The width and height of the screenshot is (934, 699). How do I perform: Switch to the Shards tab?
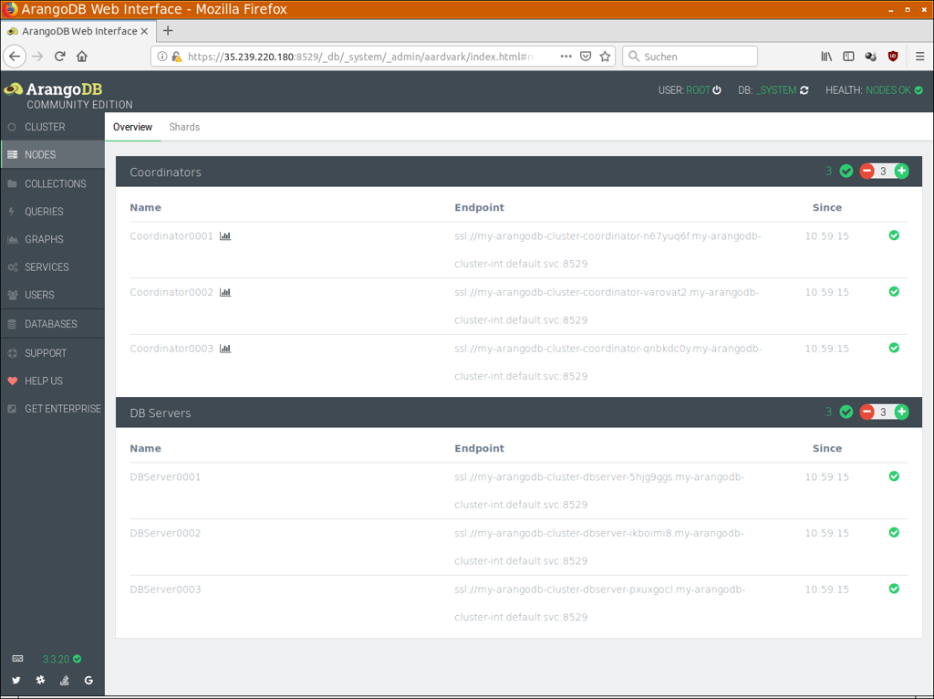coord(184,127)
